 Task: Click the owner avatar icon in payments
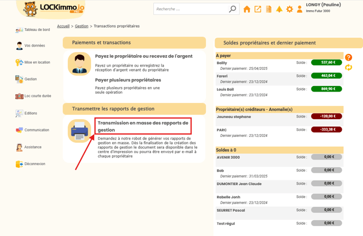[x=80, y=64]
